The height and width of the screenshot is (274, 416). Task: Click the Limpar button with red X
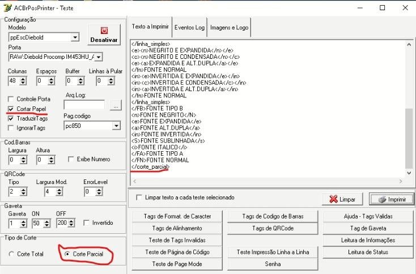(342, 199)
